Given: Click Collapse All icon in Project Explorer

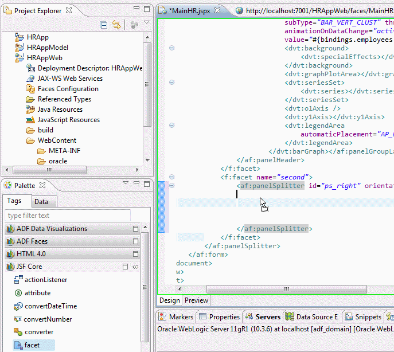Looking at the screenshot, I should (104, 25).
